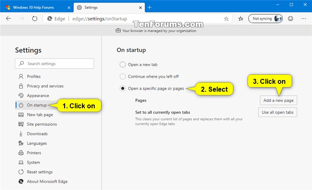Click the About Microsoft Edge logo icon
312x190 pixels.
click(21, 181)
